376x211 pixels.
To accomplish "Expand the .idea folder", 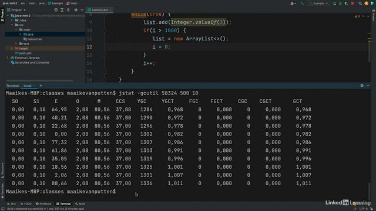I will (x=12, y=21).
